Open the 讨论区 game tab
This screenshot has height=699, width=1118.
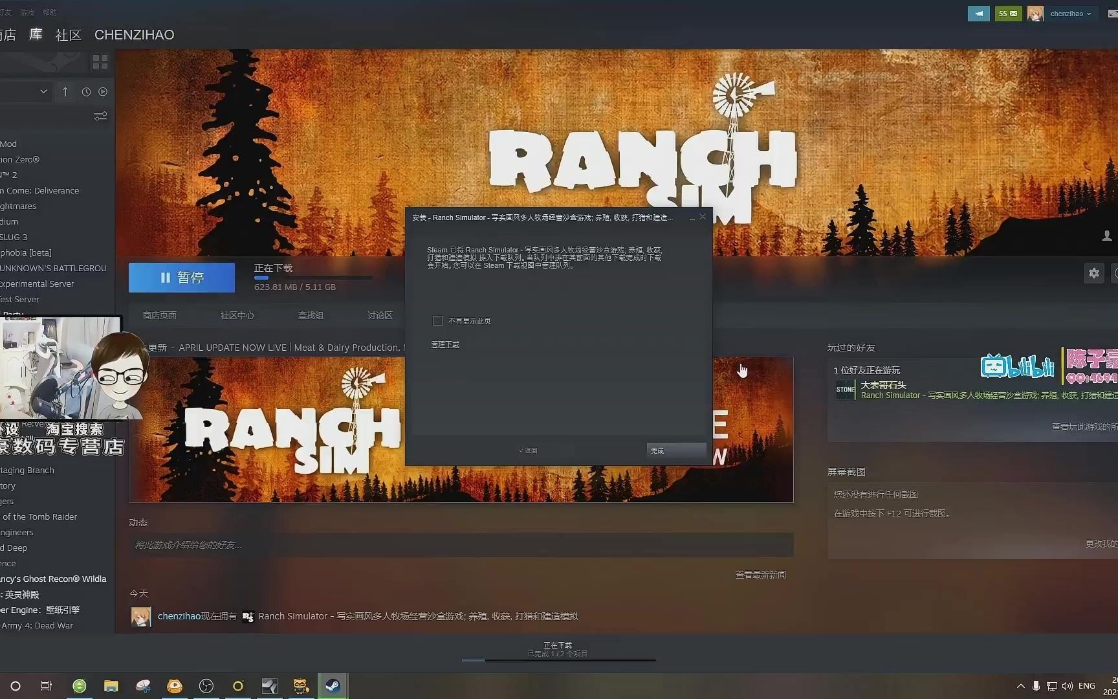pyautogui.click(x=380, y=315)
